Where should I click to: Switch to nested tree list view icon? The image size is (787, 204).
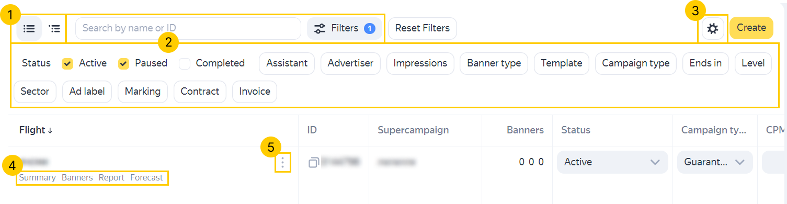[54, 28]
